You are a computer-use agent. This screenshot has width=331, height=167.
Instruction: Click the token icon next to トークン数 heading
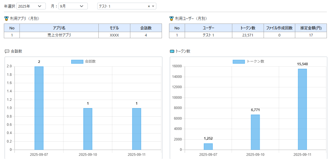(172, 51)
